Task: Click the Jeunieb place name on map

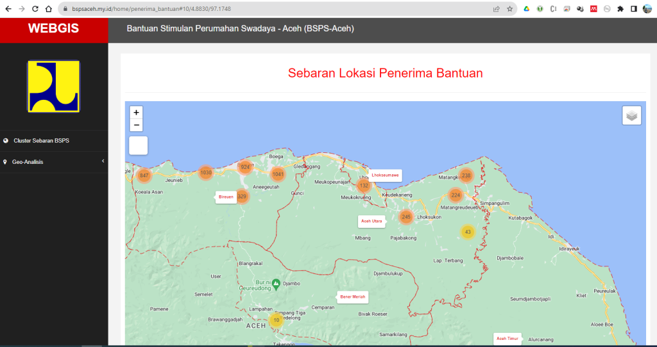Action: click(174, 181)
